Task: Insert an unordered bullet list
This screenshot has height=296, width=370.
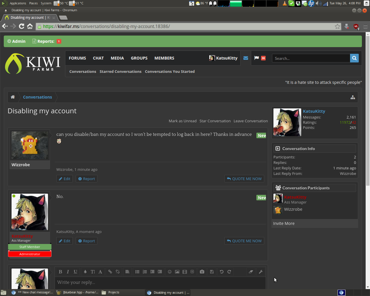Action: (x=137, y=272)
